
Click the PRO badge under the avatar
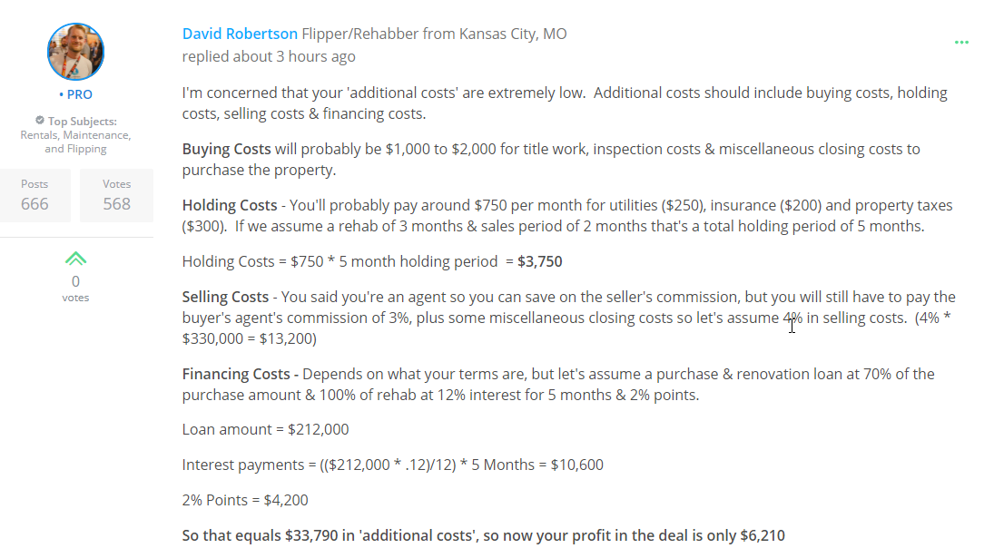pos(75,94)
